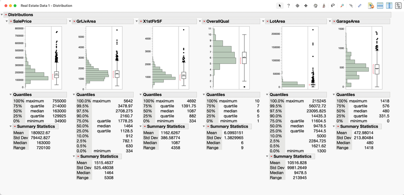This screenshot has width=404, height=195.
Task: Click the LotArea Range value 213945
Action: [300, 178]
